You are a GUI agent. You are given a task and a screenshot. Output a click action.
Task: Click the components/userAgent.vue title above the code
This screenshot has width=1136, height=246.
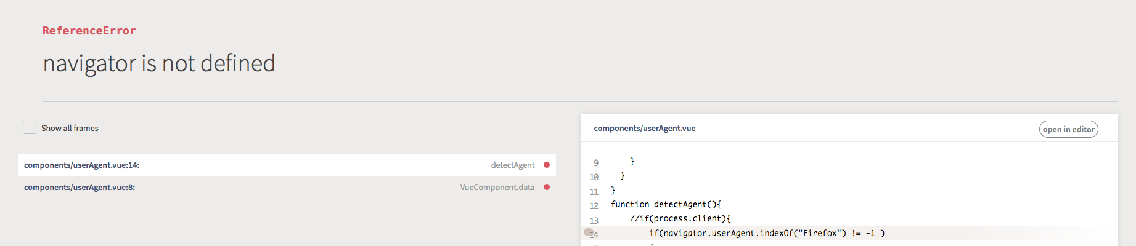(644, 128)
